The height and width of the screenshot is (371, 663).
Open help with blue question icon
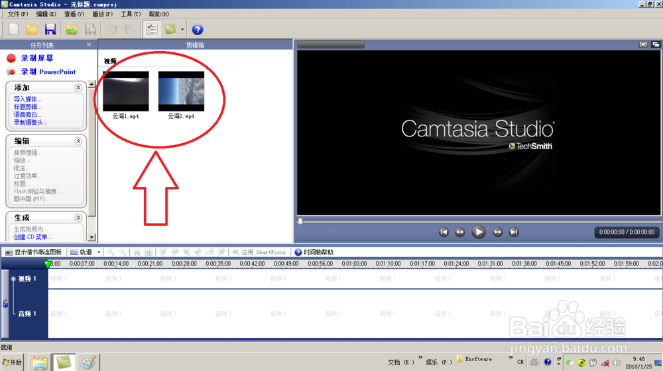click(x=197, y=29)
